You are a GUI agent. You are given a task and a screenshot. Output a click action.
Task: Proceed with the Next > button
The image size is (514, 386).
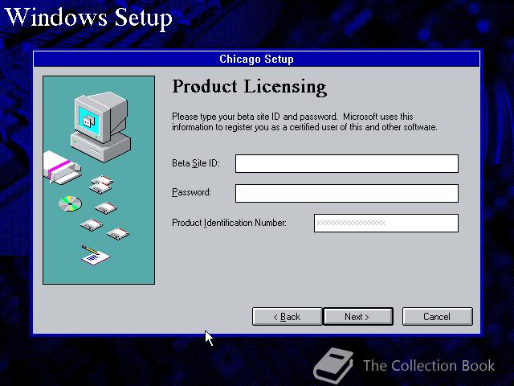click(358, 316)
